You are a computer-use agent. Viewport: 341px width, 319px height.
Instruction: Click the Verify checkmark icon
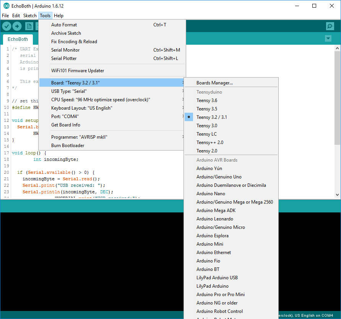[7, 26]
